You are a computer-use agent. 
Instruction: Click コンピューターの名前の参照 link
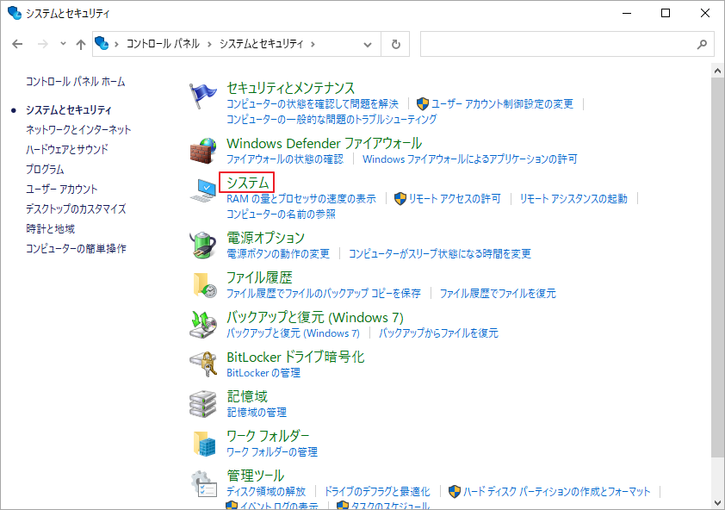click(281, 215)
